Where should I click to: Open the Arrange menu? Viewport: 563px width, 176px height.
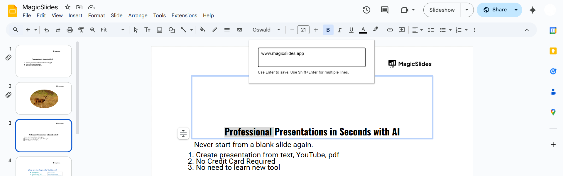pos(138,15)
